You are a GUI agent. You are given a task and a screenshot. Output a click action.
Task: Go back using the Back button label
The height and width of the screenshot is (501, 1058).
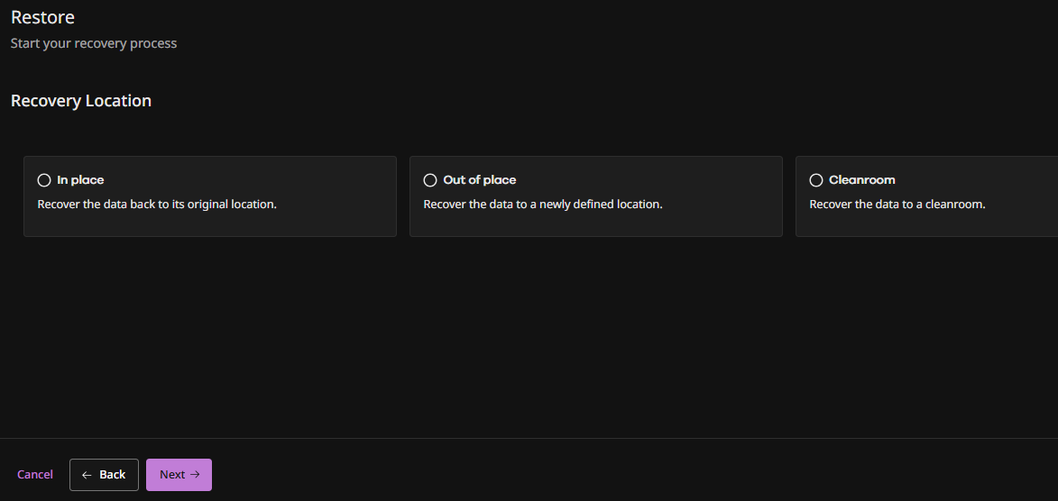click(113, 475)
